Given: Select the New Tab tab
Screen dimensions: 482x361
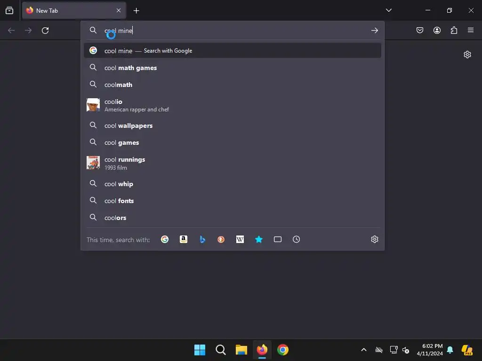Looking at the screenshot, I should [74, 10].
